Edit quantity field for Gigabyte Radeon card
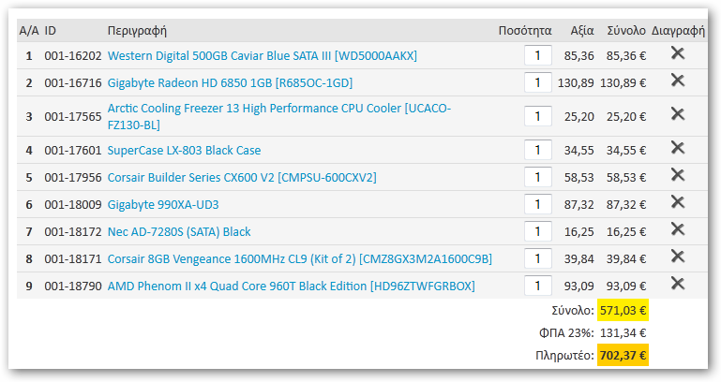 pos(537,82)
